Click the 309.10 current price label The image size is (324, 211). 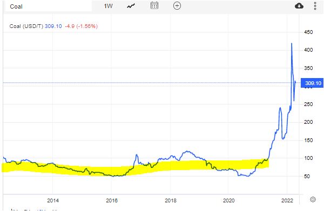[312, 83]
